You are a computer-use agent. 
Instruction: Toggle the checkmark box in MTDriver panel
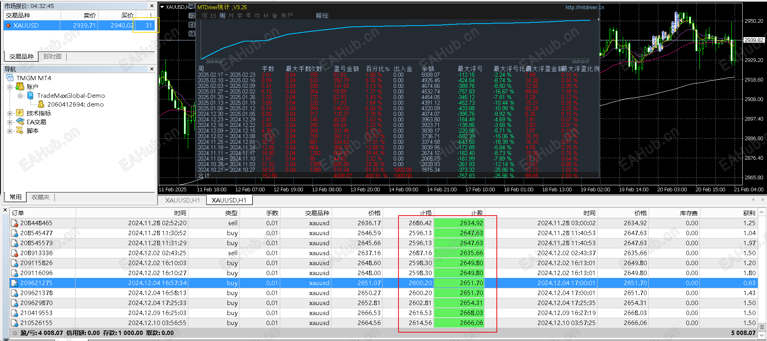192,24
